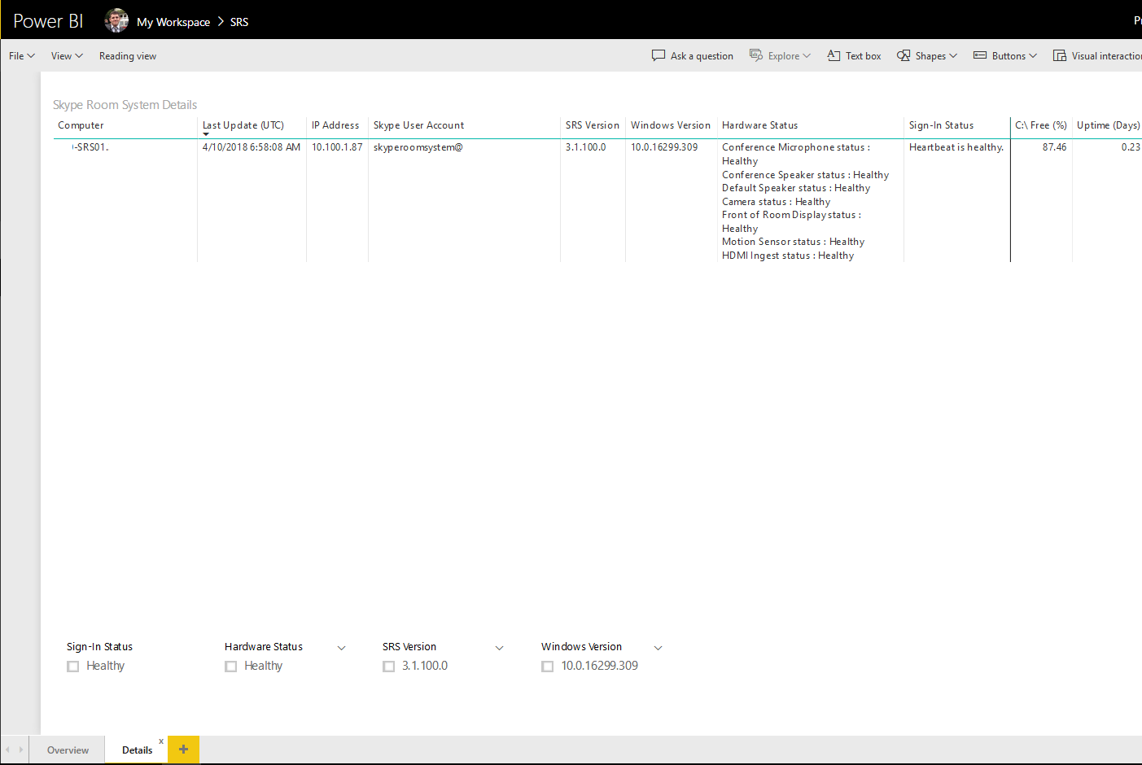
Task: Sort by Computer column header
Action: [81, 125]
